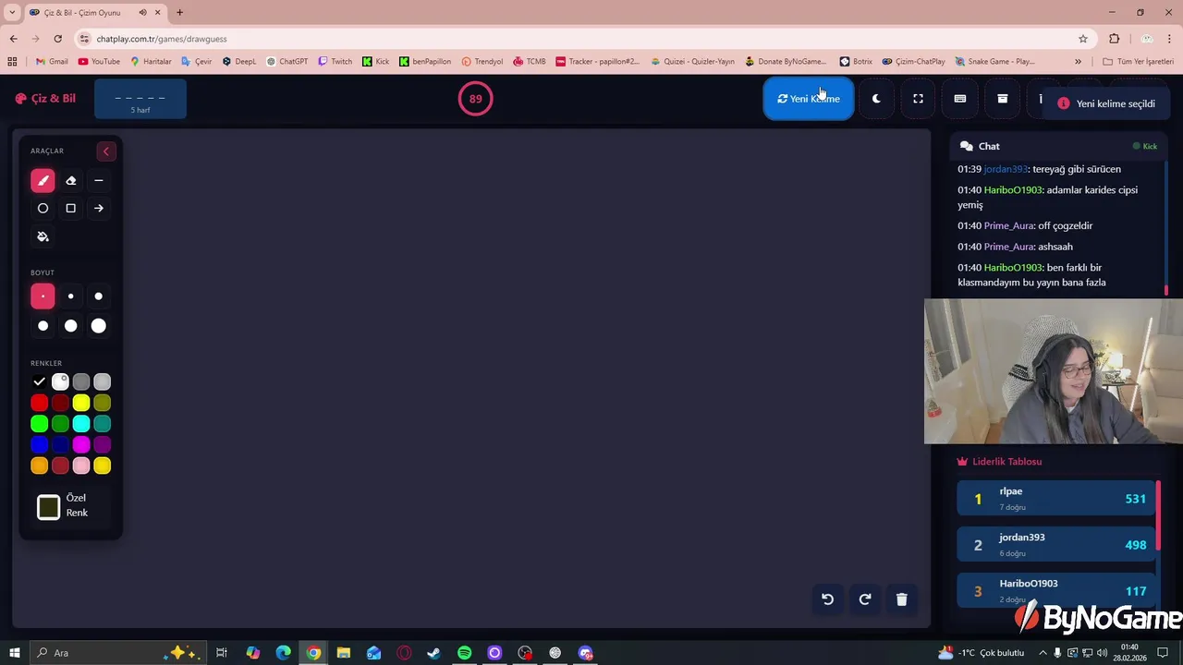The image size is (1183, 665).
Task: Click HariboO1903 leaderboard row
Action: [1056, 590]
